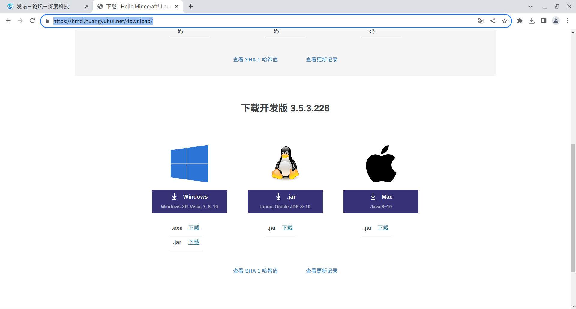This screenshot has height=309, width=576.
Task: Click the page vertical scrollbar thumb
Action: (x=573, y=208)
